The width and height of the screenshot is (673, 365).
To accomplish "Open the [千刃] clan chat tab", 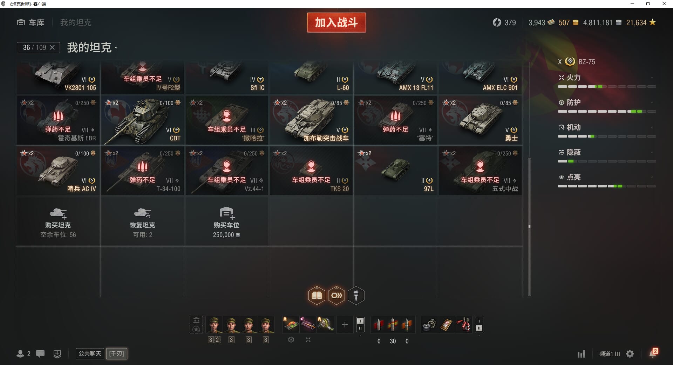I will point(117,353).
